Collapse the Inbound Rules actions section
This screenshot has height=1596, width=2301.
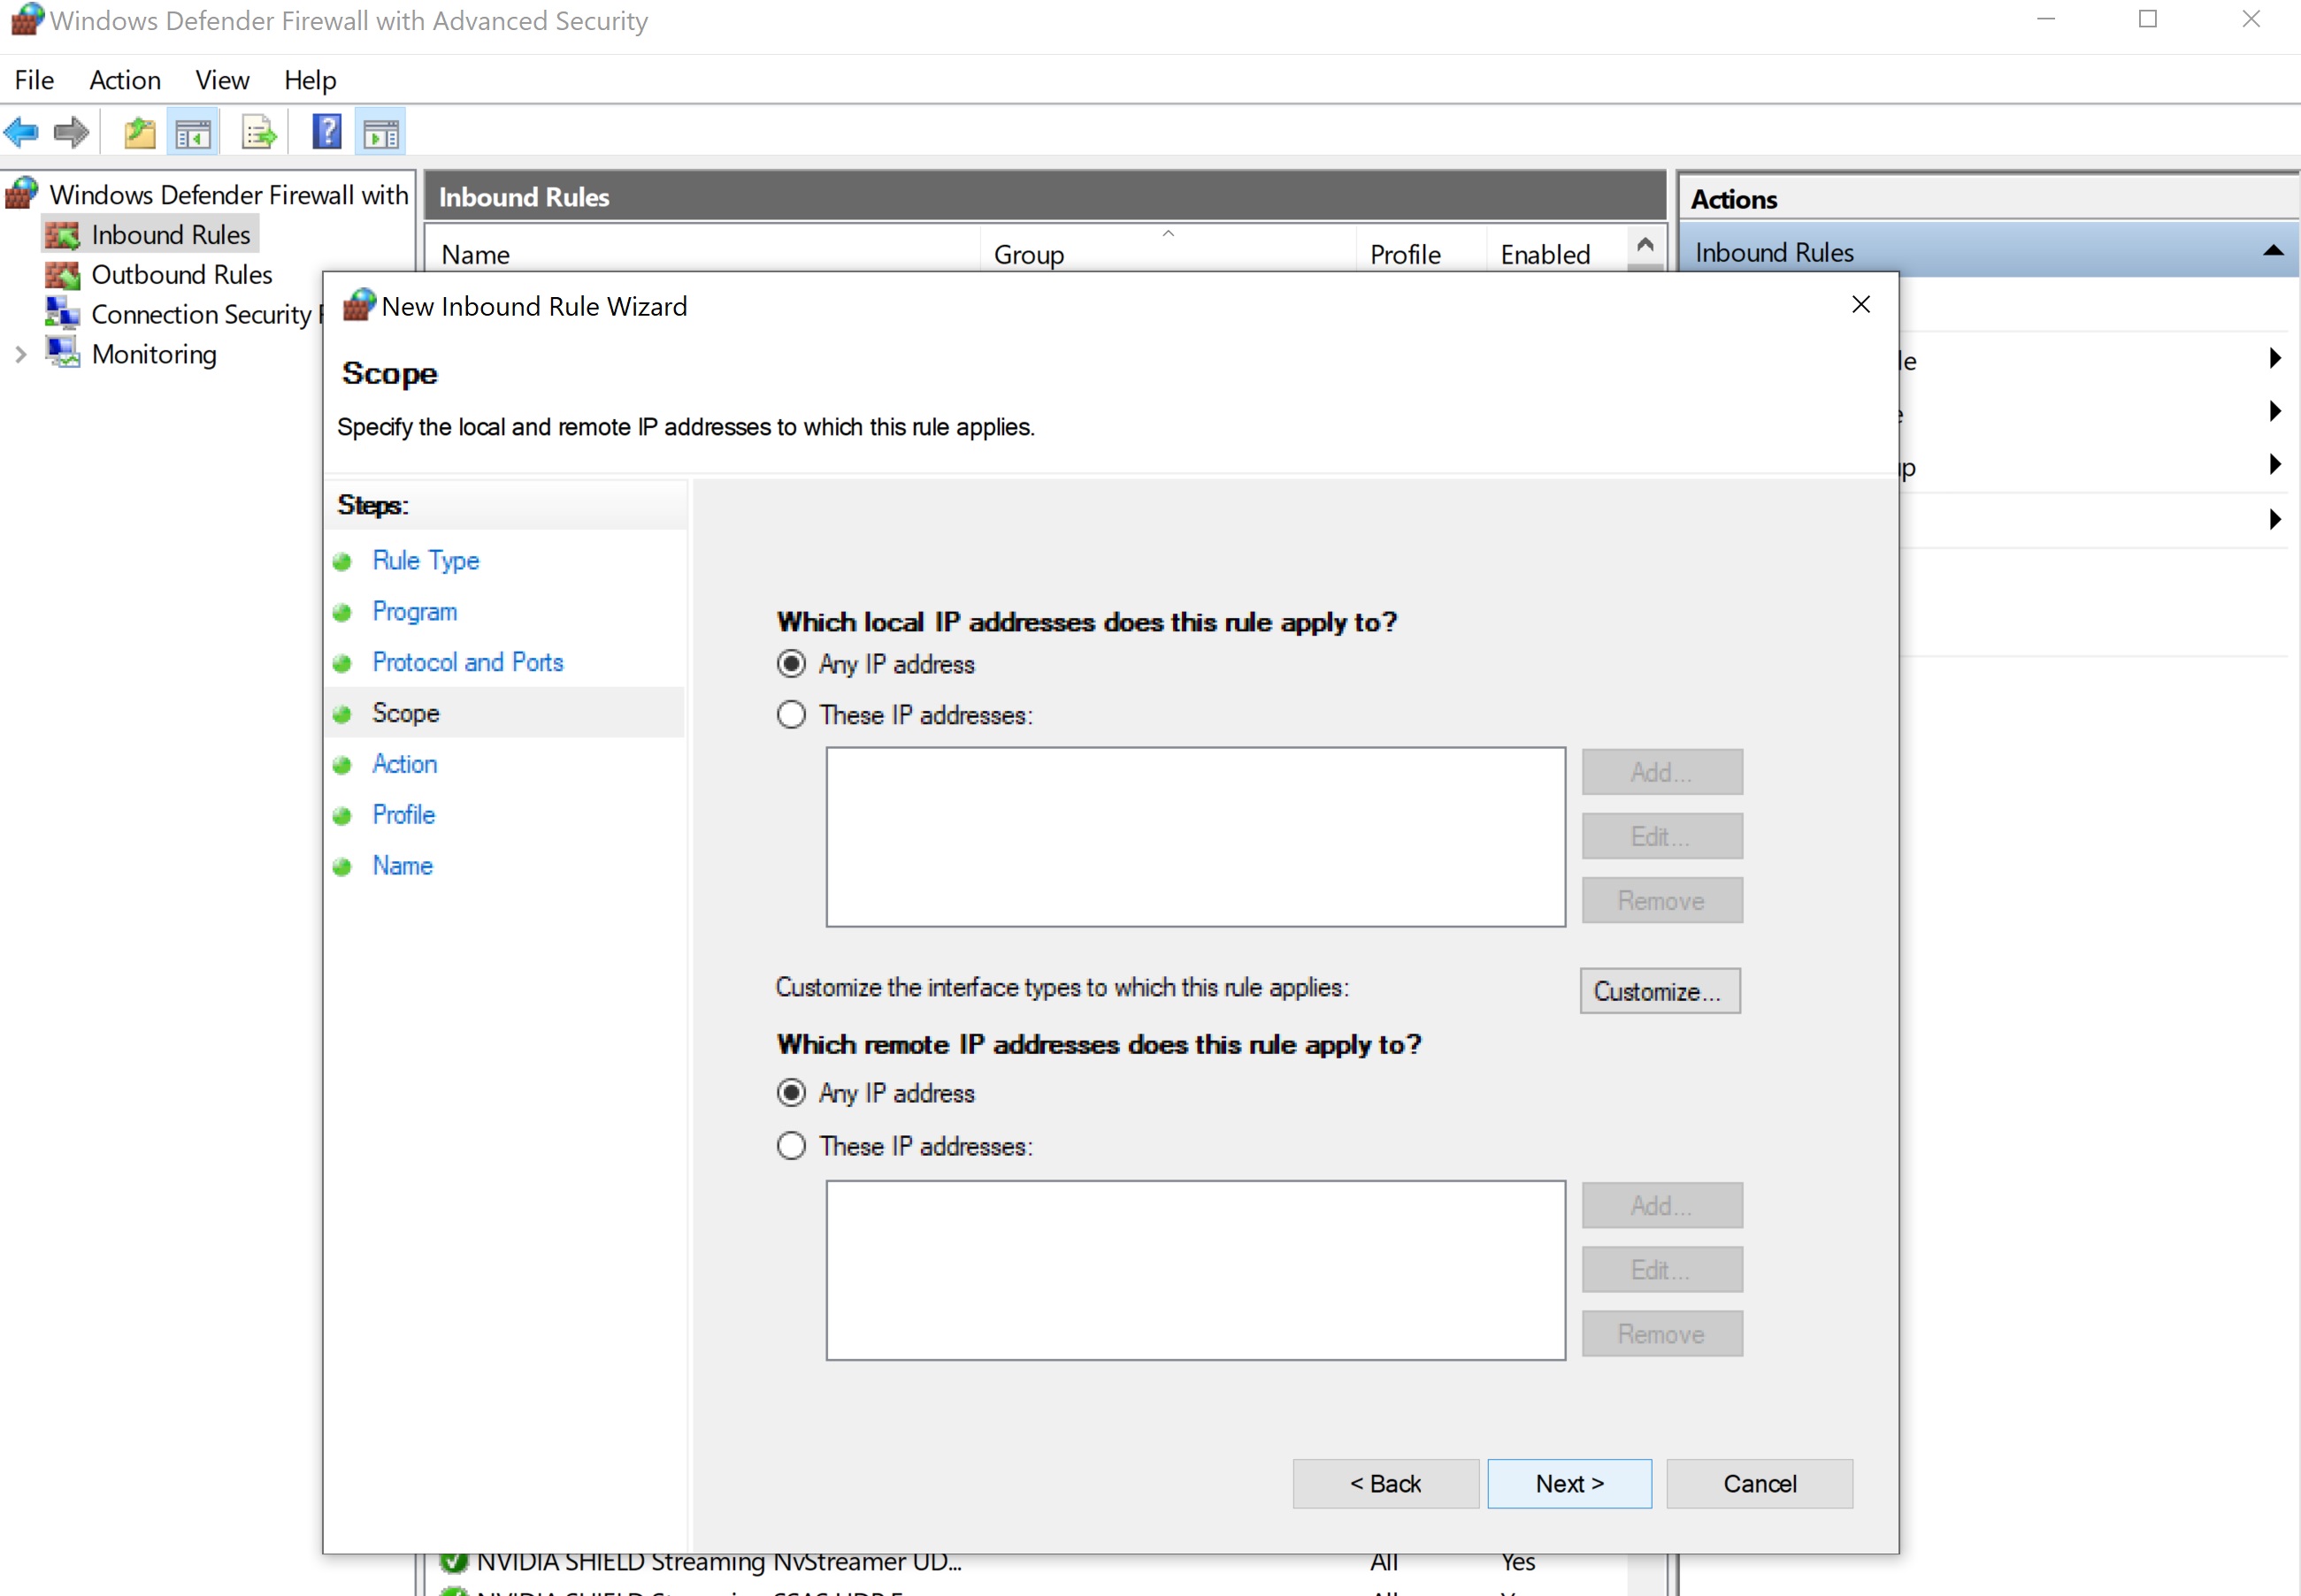(2272, 251)
